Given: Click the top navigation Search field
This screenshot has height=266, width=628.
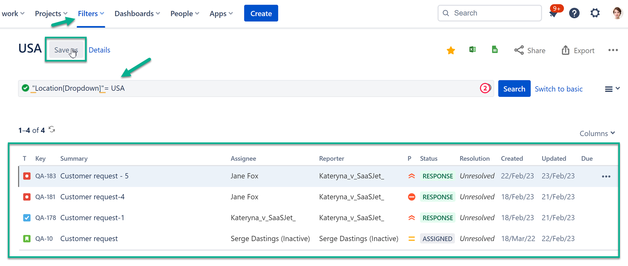Looking at the screenshot, I should click(x=490, y=13).
